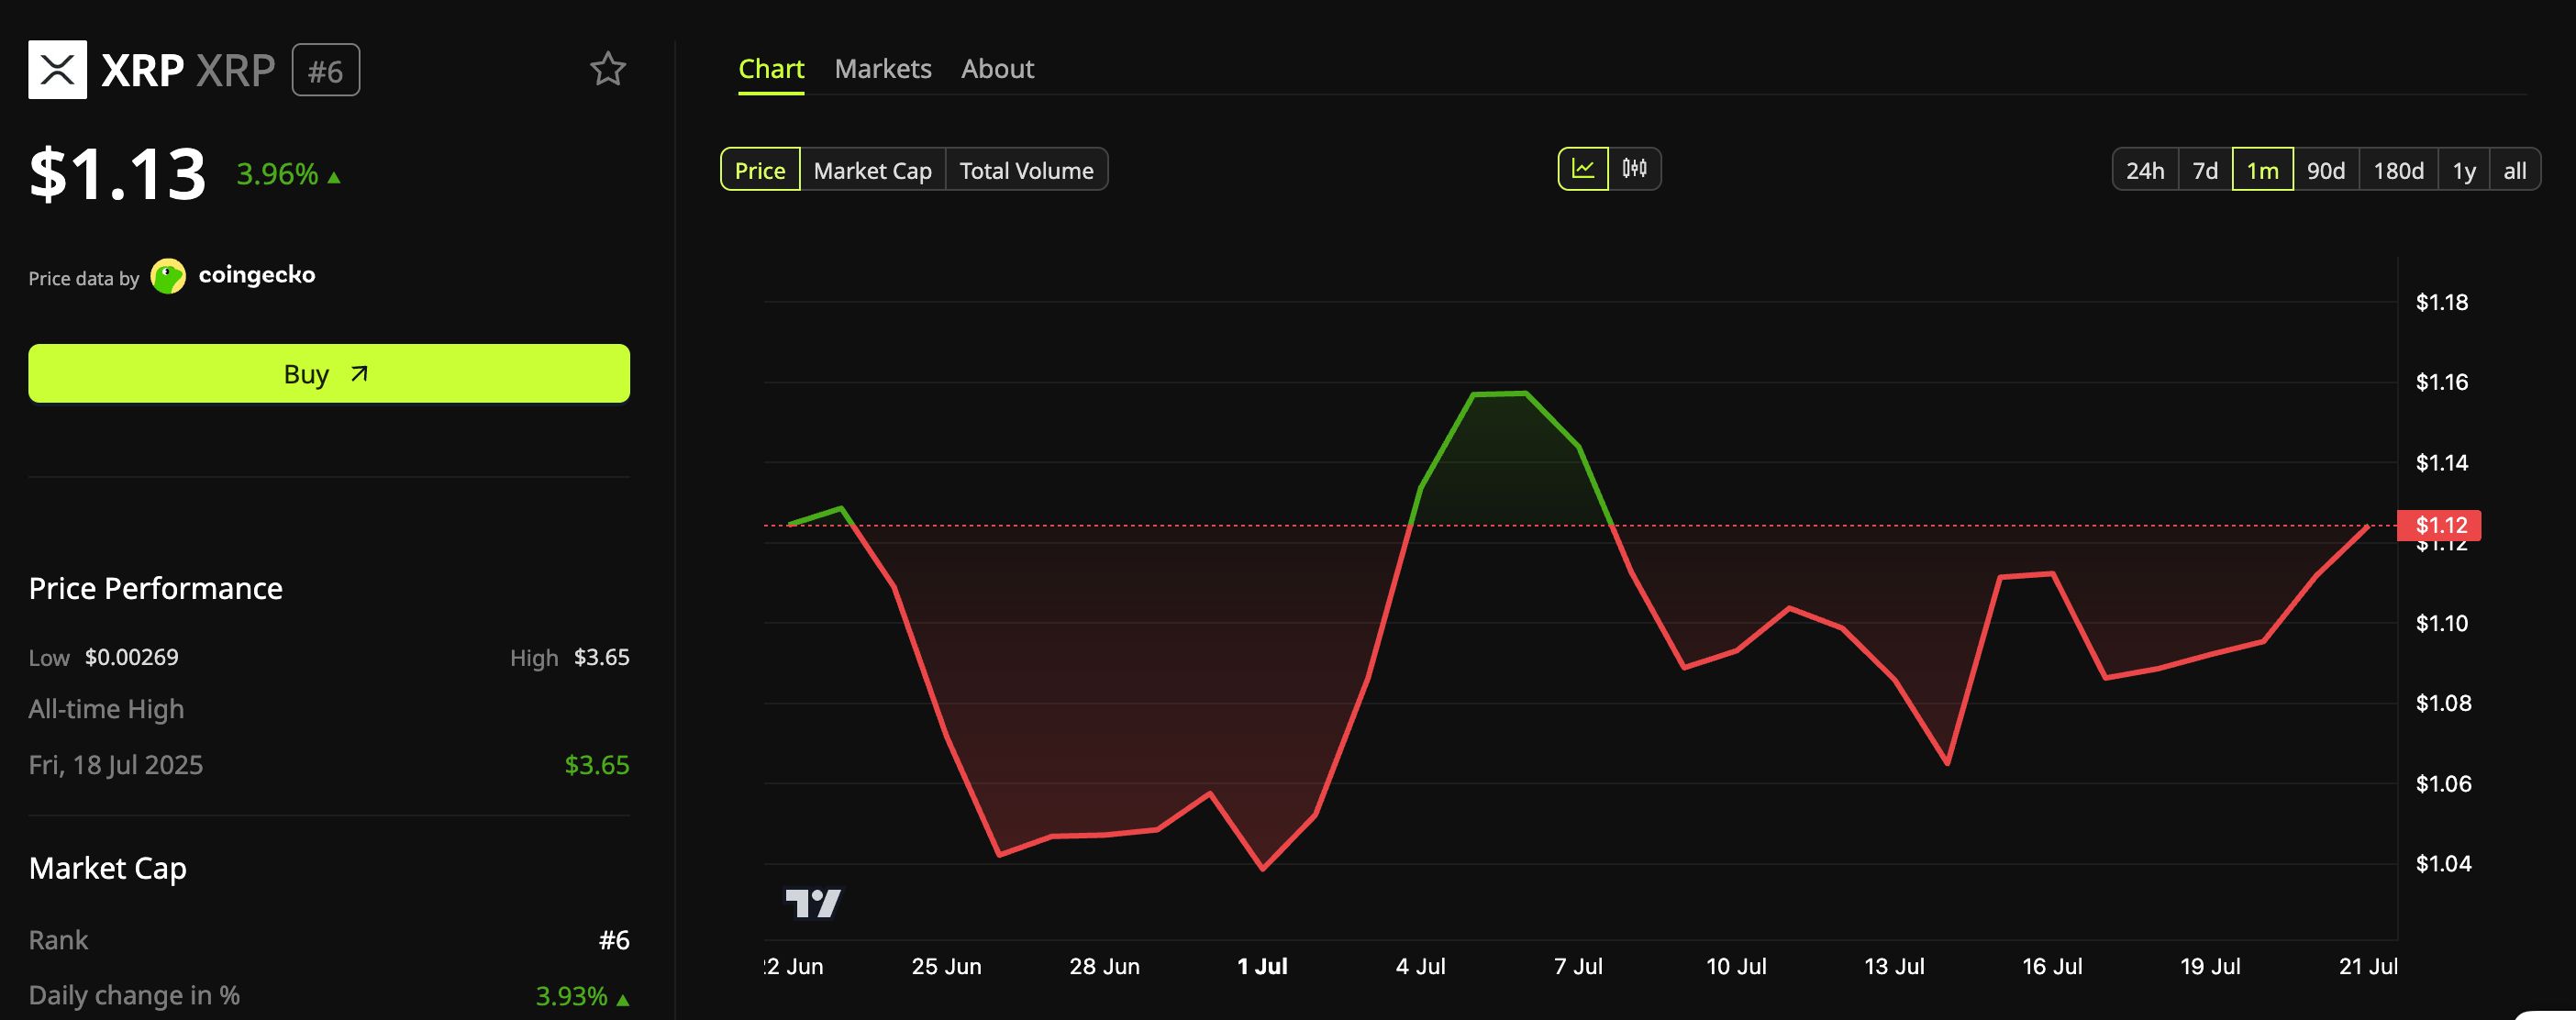Switch to line chart view icon
Image resolution: width=2576 pixels, height=1020 pixels.
coord(1583,169)
